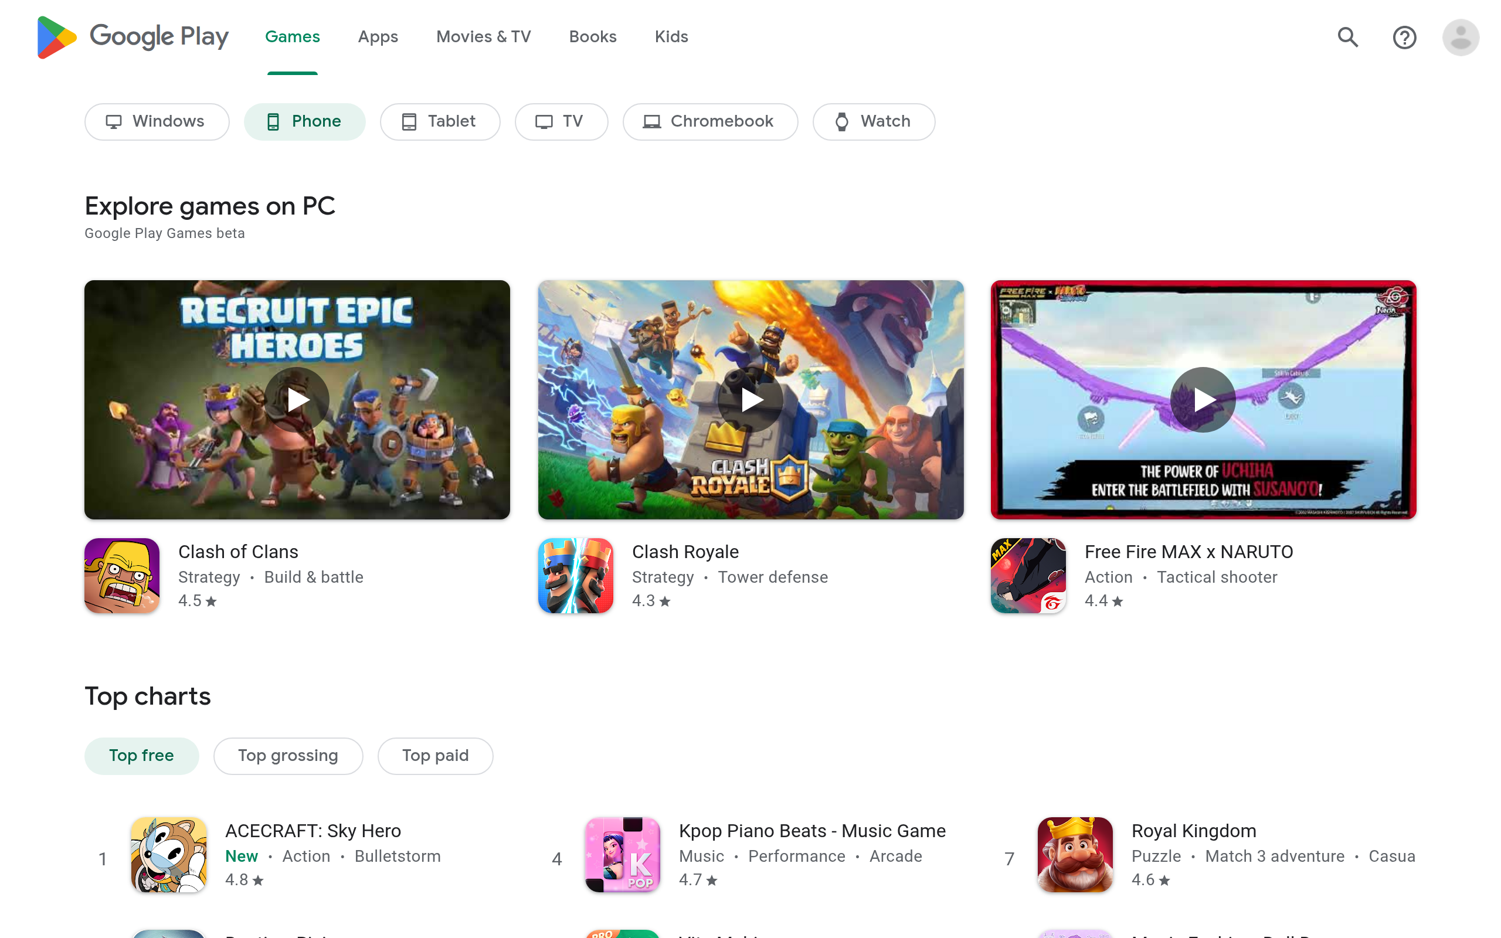Open ACECRAFT: Sky Hero listing title
The width and height of the screenshot is (1501, 938).
pyautogui.click(x=313, y=831)
